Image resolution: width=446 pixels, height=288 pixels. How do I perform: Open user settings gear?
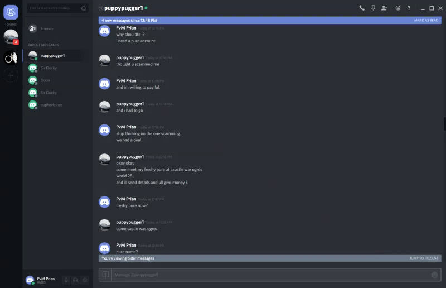[85, 280]
